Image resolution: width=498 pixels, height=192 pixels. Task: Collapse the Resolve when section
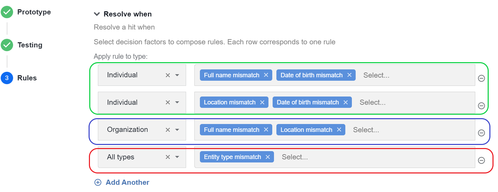[x=96, y=14]
